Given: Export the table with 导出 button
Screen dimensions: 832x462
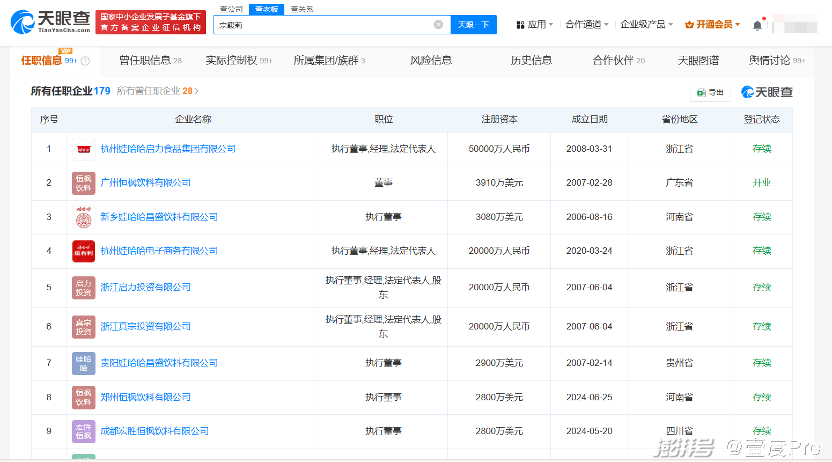Looking at the screenshot, I should point(710,93).
